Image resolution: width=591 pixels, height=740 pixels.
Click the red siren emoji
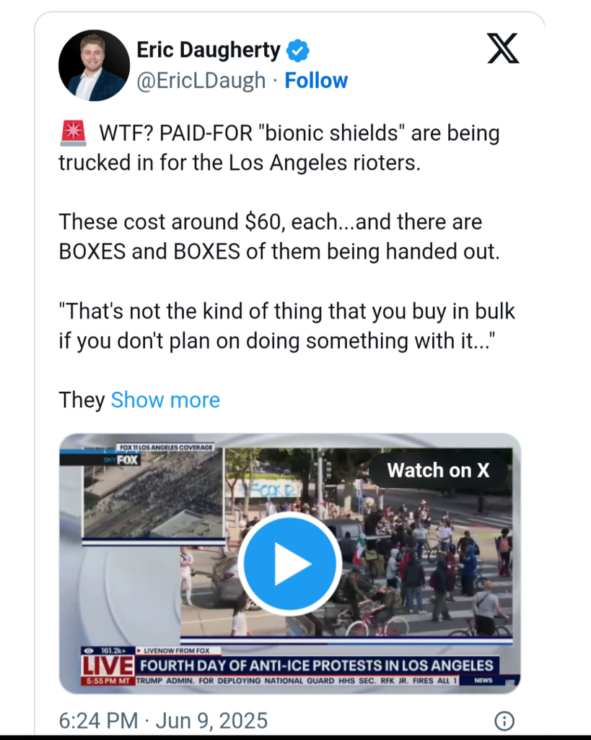[x=73, y=133]
